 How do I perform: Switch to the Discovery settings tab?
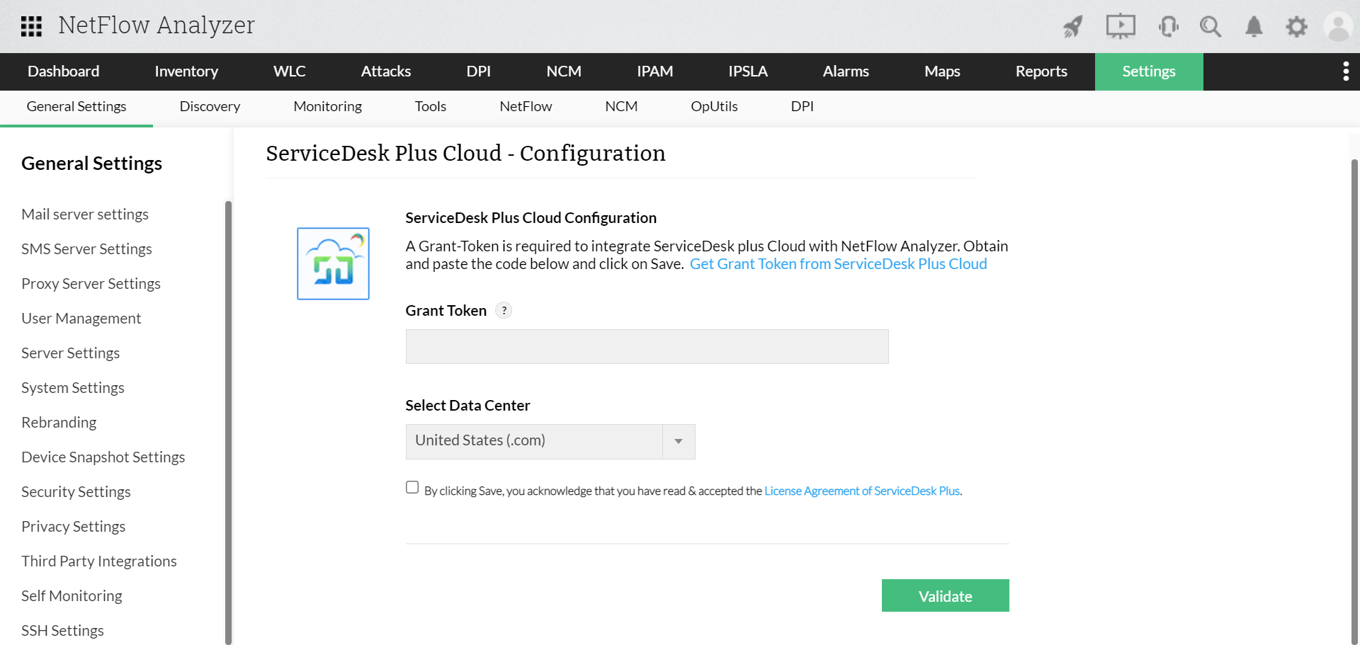(210, 106)
